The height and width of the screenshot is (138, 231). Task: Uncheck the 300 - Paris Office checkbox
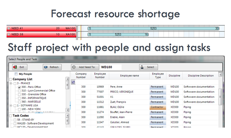pyautogui.click(x=19, y=87)
